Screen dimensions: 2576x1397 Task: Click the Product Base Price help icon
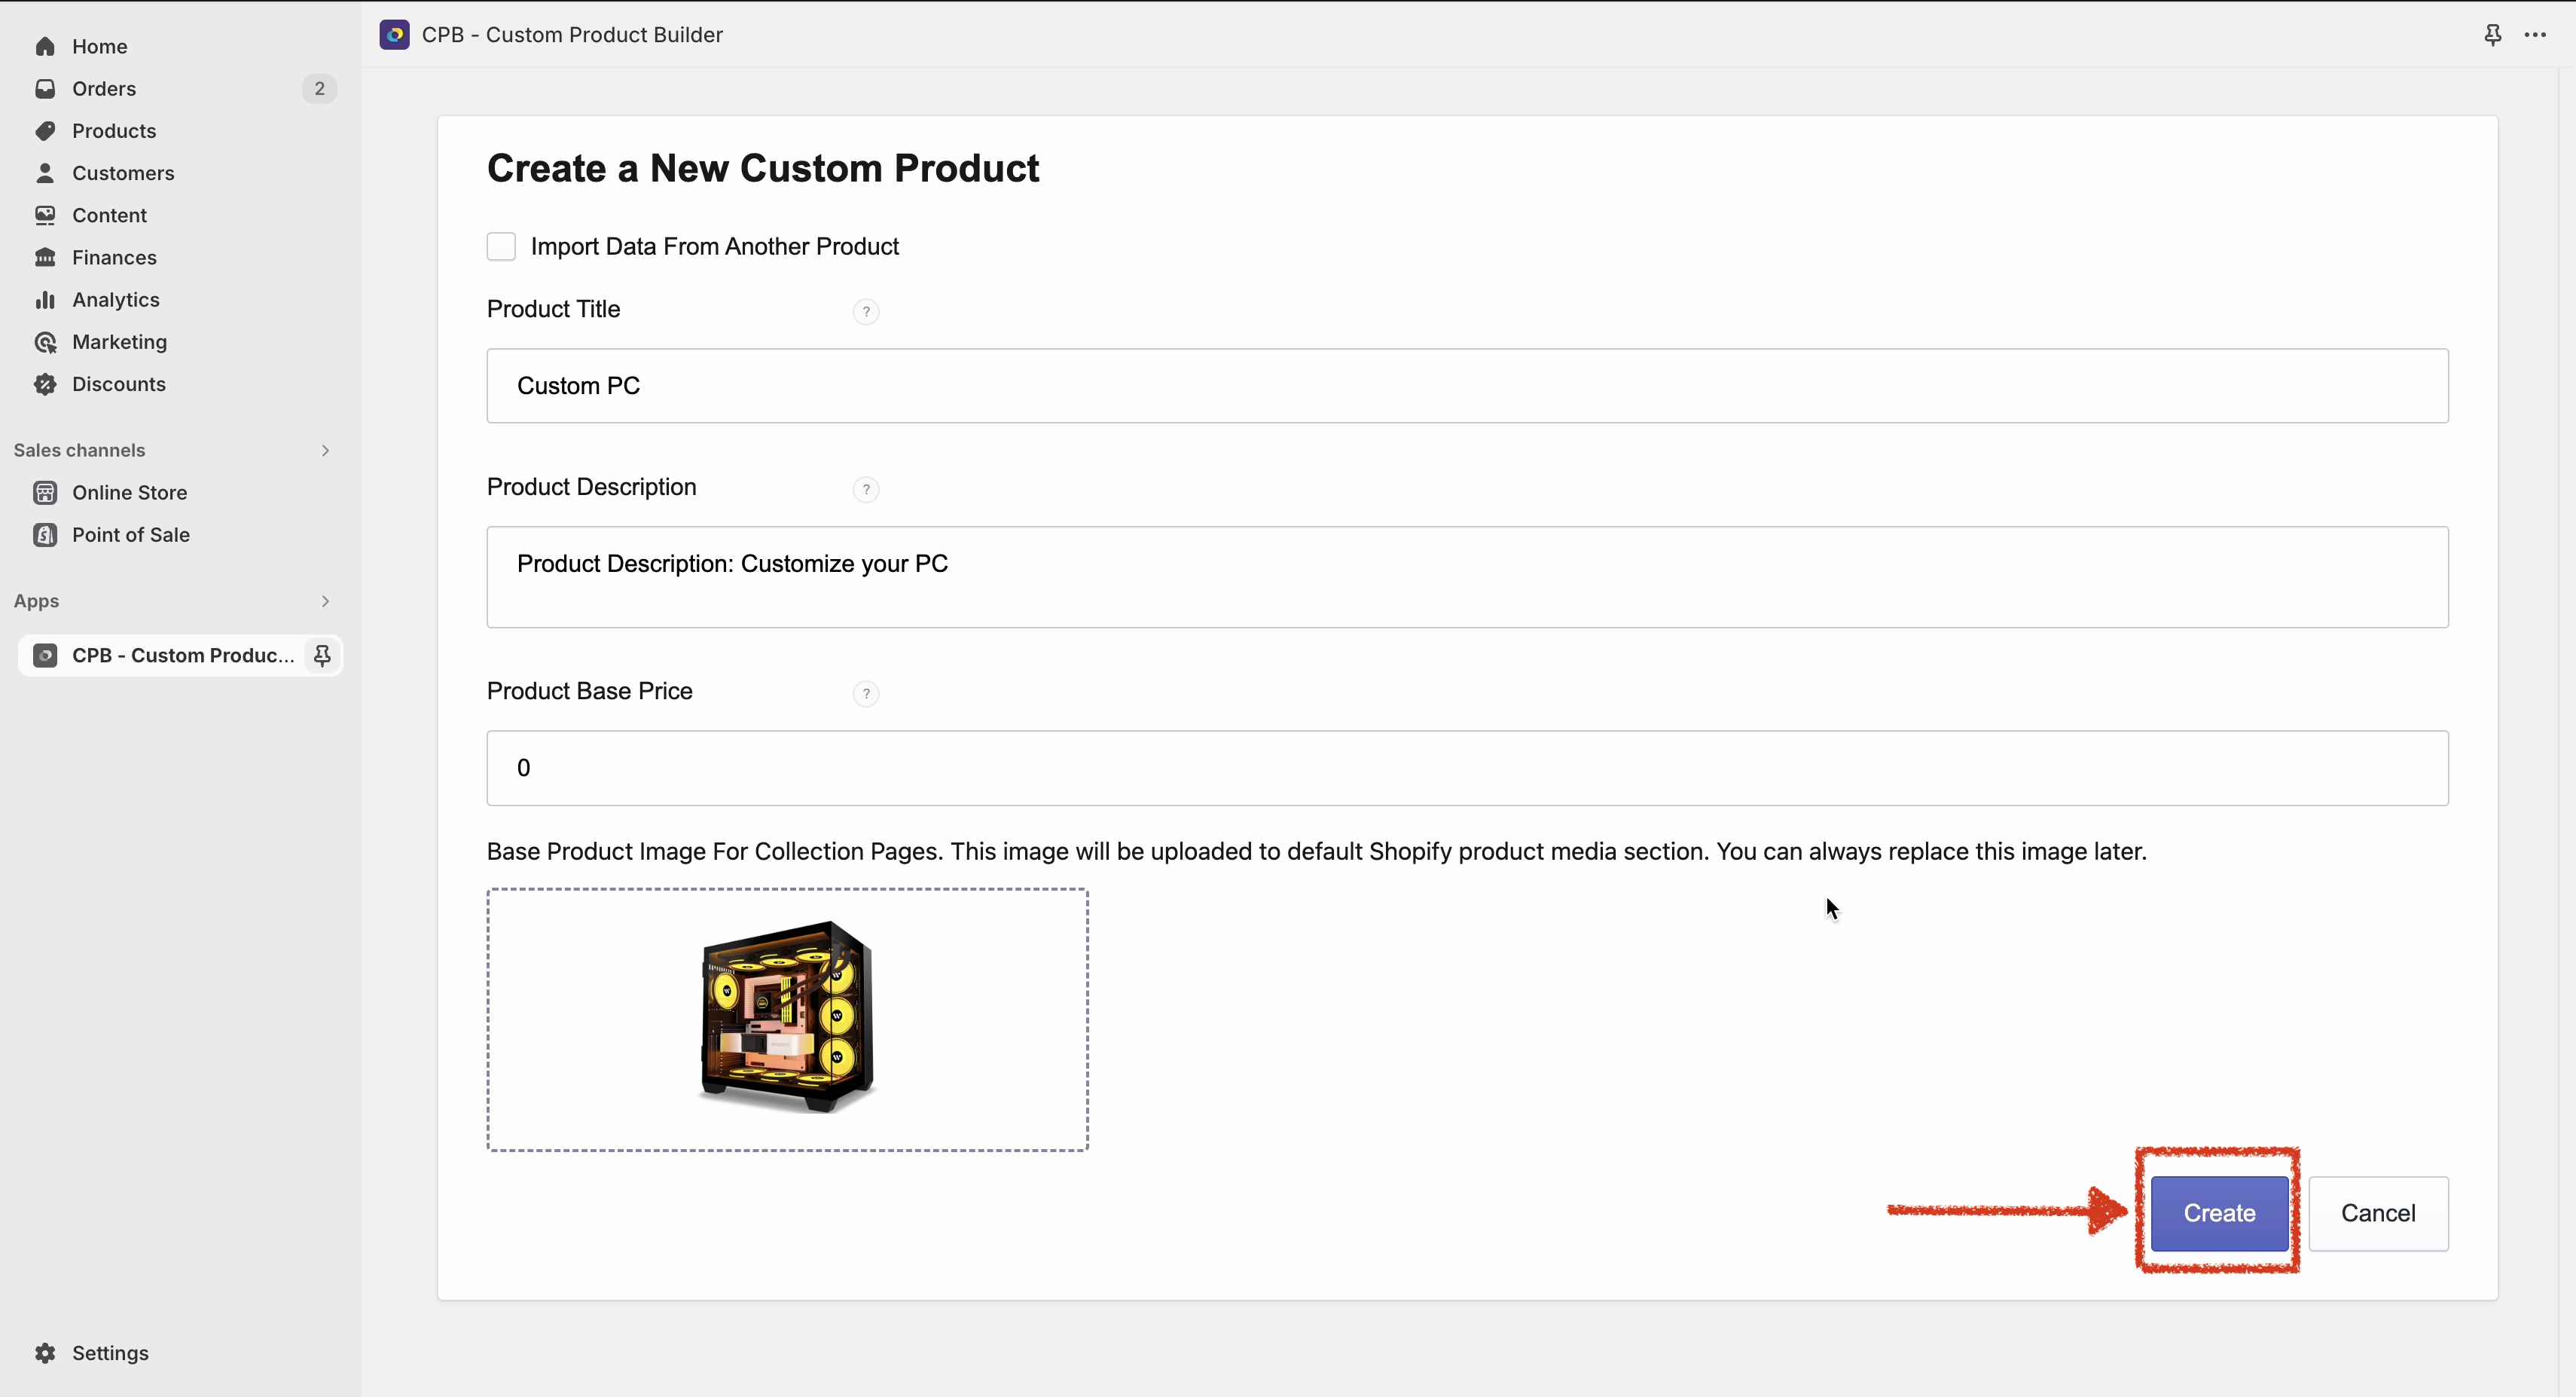[x=866, y=693]
